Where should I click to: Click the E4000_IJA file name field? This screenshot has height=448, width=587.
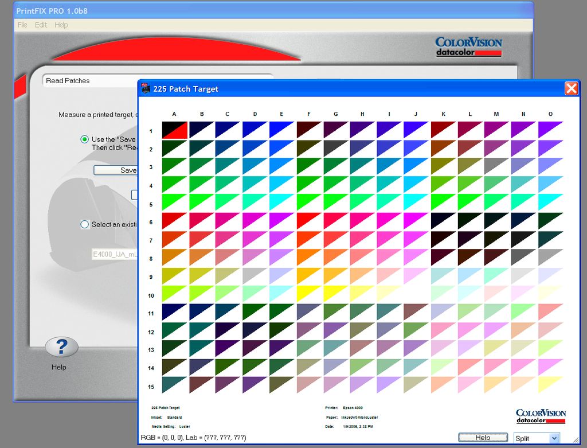115,254
